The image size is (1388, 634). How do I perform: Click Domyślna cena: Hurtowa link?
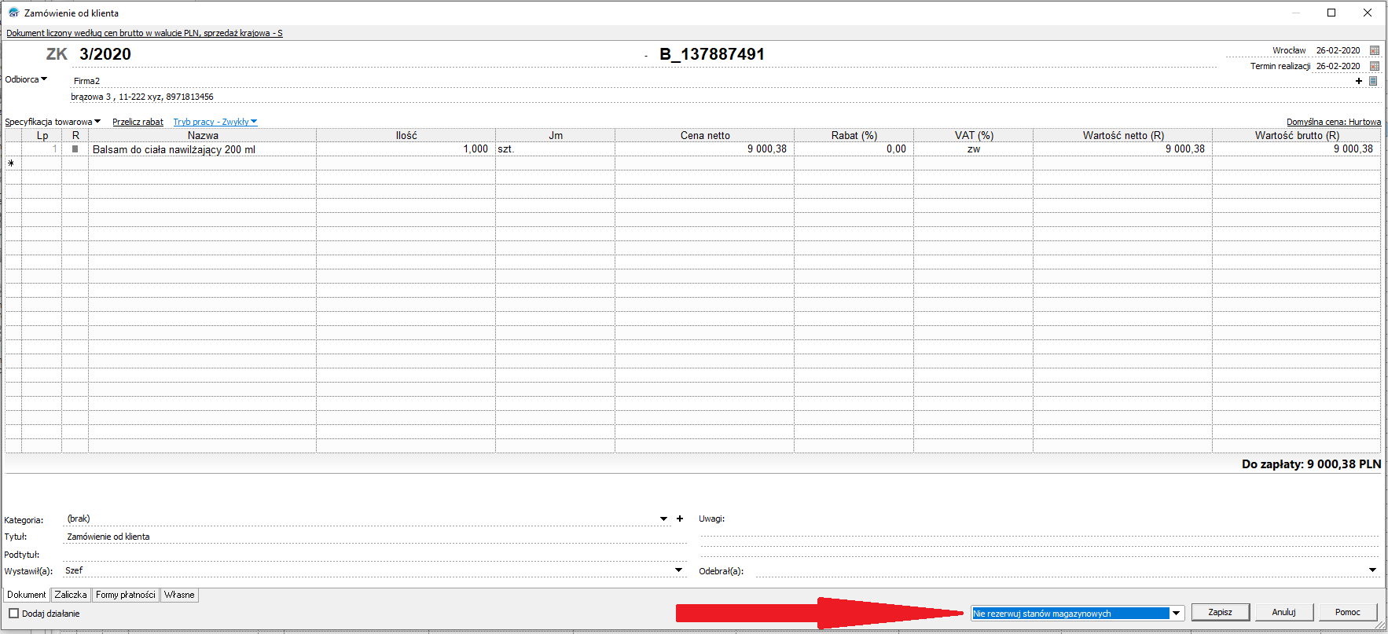tap(1334, 122)
